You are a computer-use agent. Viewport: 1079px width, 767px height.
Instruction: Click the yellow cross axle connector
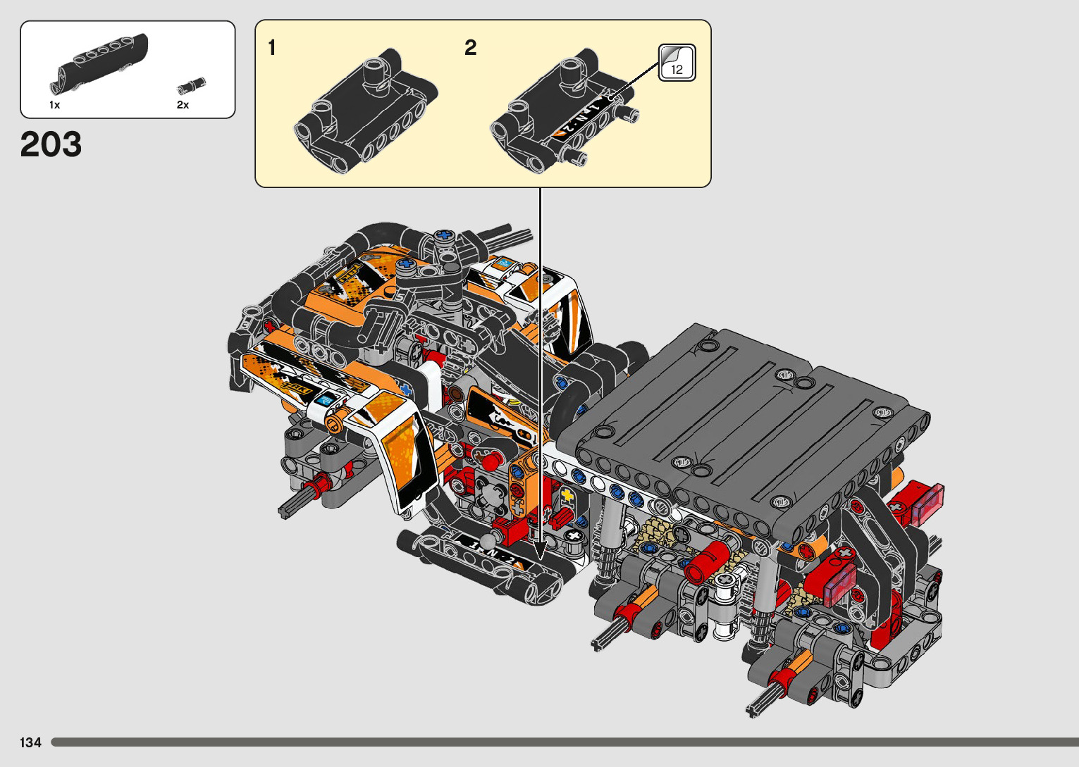tap(567, 497)
